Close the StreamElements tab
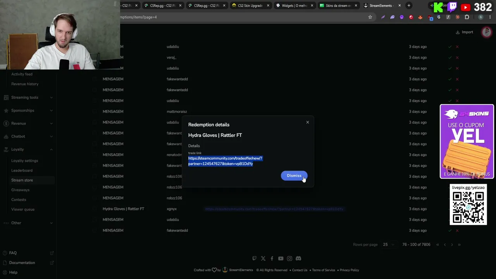 pyautogui.click(x=400, y=5)
